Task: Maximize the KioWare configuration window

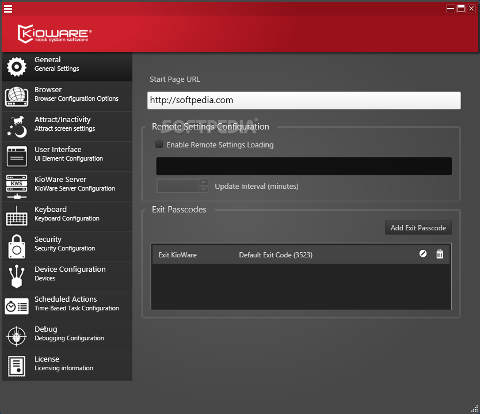Action: point(460,9)
